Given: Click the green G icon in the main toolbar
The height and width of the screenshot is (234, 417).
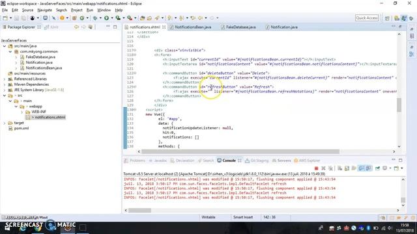Looking at the screenshot, I should click(x=82, y=18).
